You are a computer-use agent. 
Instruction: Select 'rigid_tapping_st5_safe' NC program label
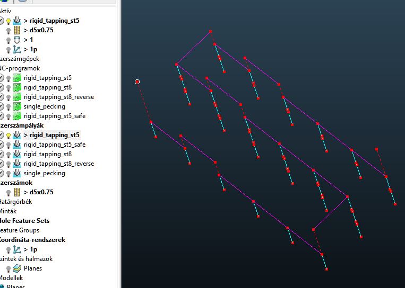(x=55, y=116)
